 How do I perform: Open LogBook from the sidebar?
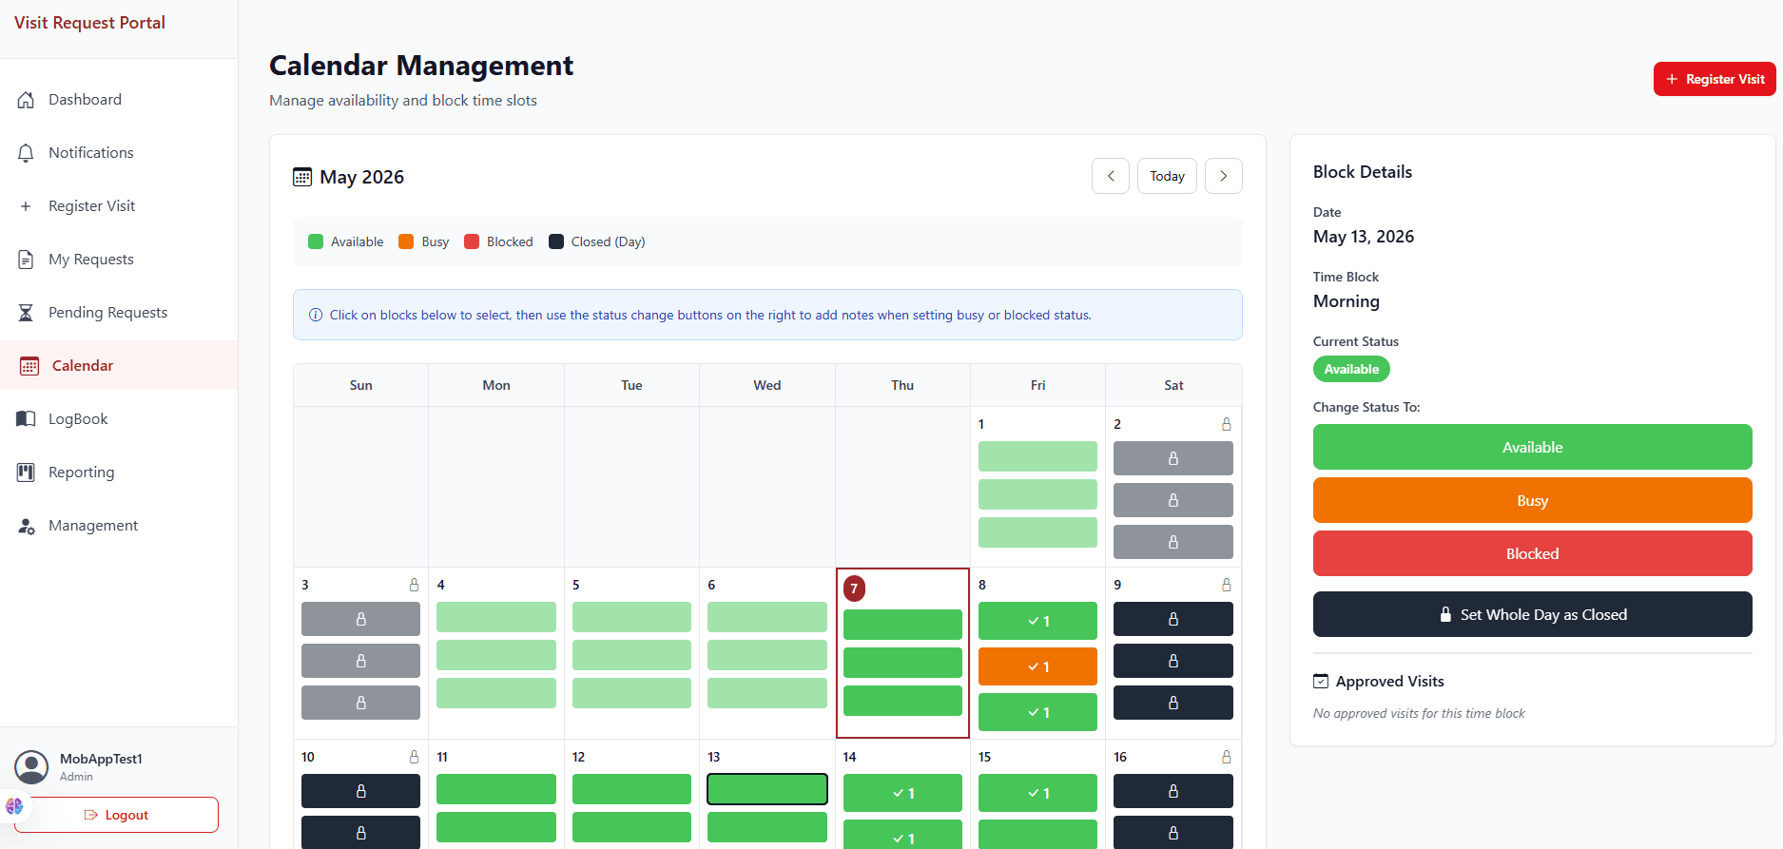tap(119, 419)
